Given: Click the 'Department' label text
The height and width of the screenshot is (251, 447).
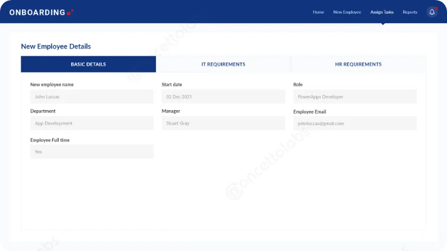Looking at the screenshot, I should [43, 111].
